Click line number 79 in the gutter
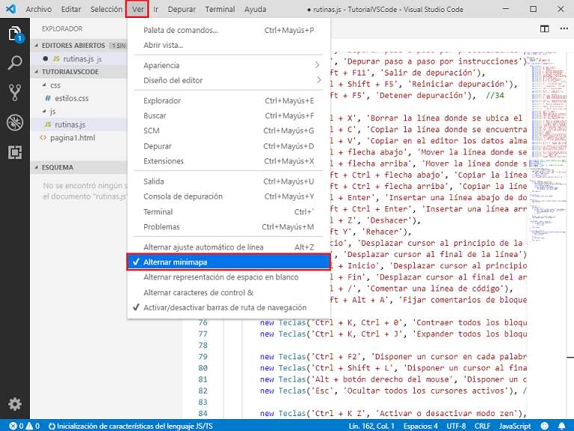This screenshot has height=431, width=574. click(x=203, y=356)
